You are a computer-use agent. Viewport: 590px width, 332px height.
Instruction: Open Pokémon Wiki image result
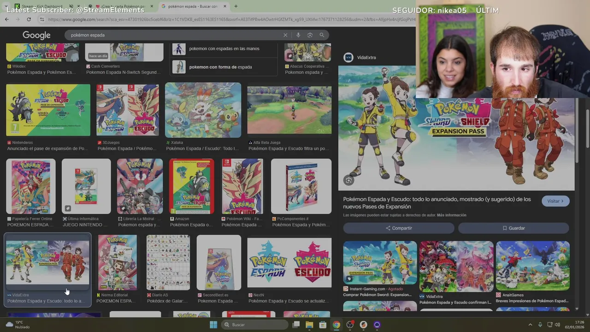tap(242, 186)
